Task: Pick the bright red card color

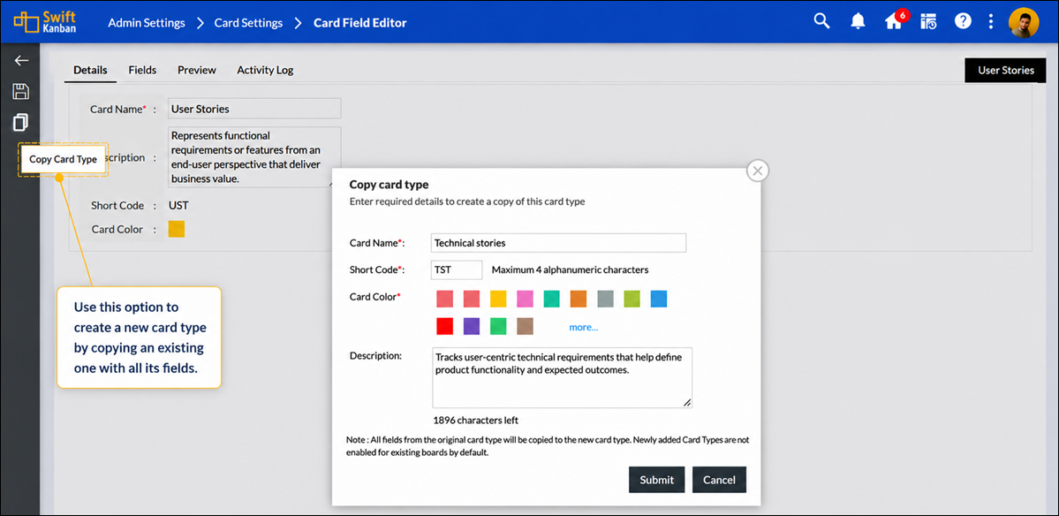Action: click(444, 326)
